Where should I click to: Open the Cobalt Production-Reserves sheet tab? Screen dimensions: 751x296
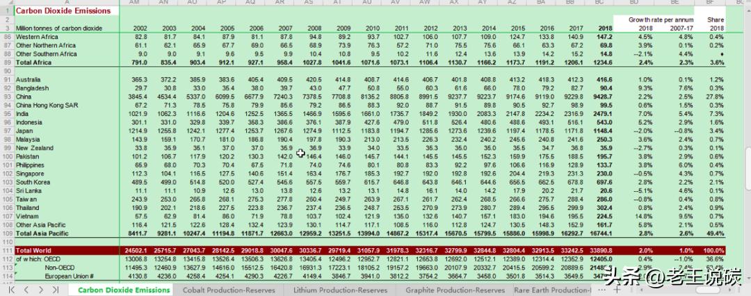coord(229,290)
